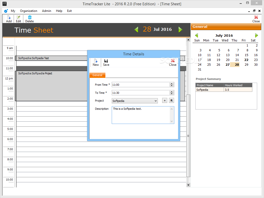264x198 pixels.
Task: Increase To Time using up spinner
Action: (172, 92)
